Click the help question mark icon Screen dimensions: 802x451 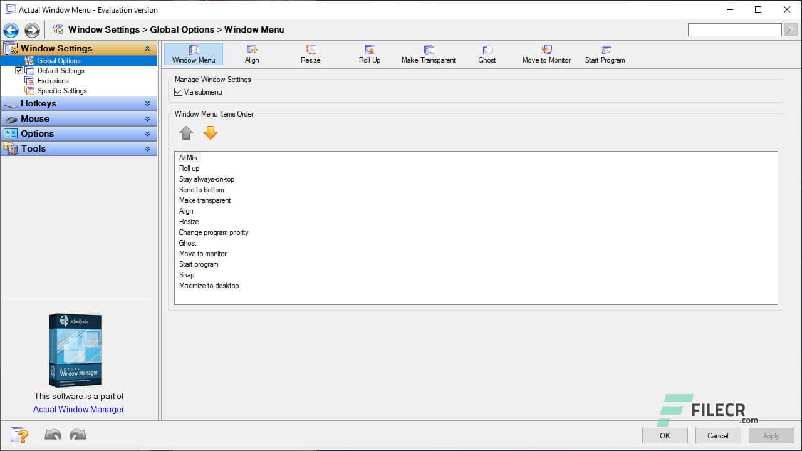pos(19,435)
